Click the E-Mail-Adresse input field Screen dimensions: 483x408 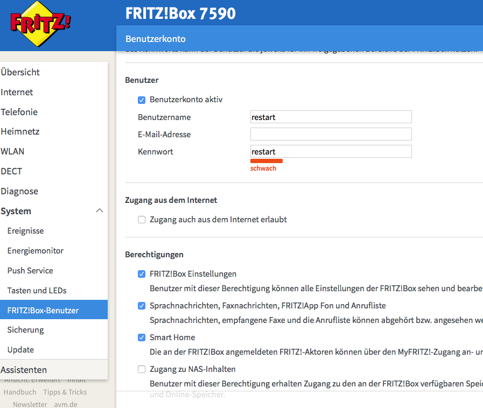[331, 134]
